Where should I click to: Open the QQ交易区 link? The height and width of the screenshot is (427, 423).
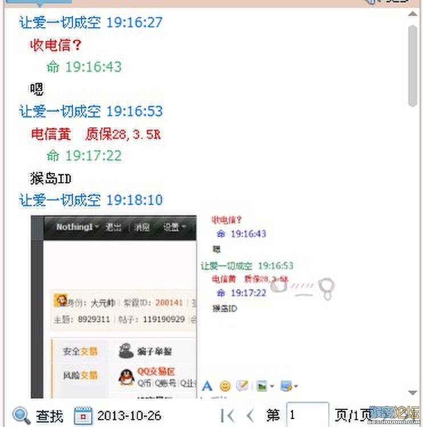[156, 371]
